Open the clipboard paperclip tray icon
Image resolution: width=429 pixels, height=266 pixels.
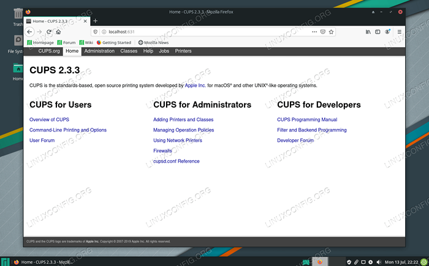point(356,262)
